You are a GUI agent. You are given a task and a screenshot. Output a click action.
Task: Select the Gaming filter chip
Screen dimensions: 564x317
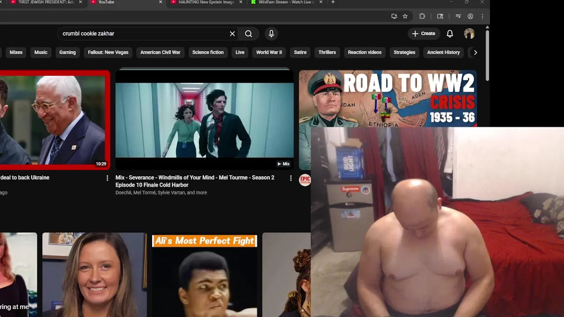67,52
